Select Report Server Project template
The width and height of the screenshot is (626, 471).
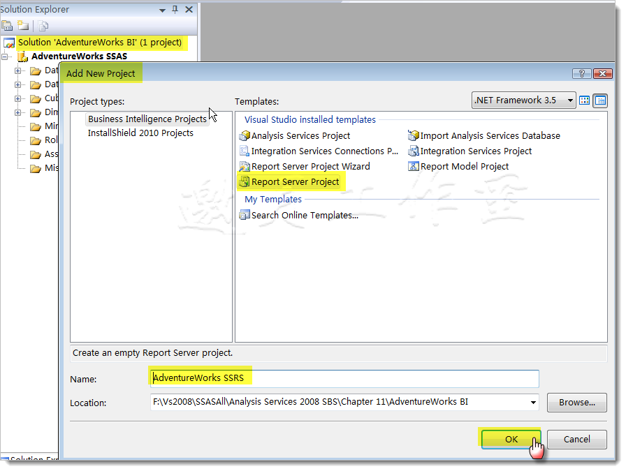pyautogui.click(x=289, y=182)
